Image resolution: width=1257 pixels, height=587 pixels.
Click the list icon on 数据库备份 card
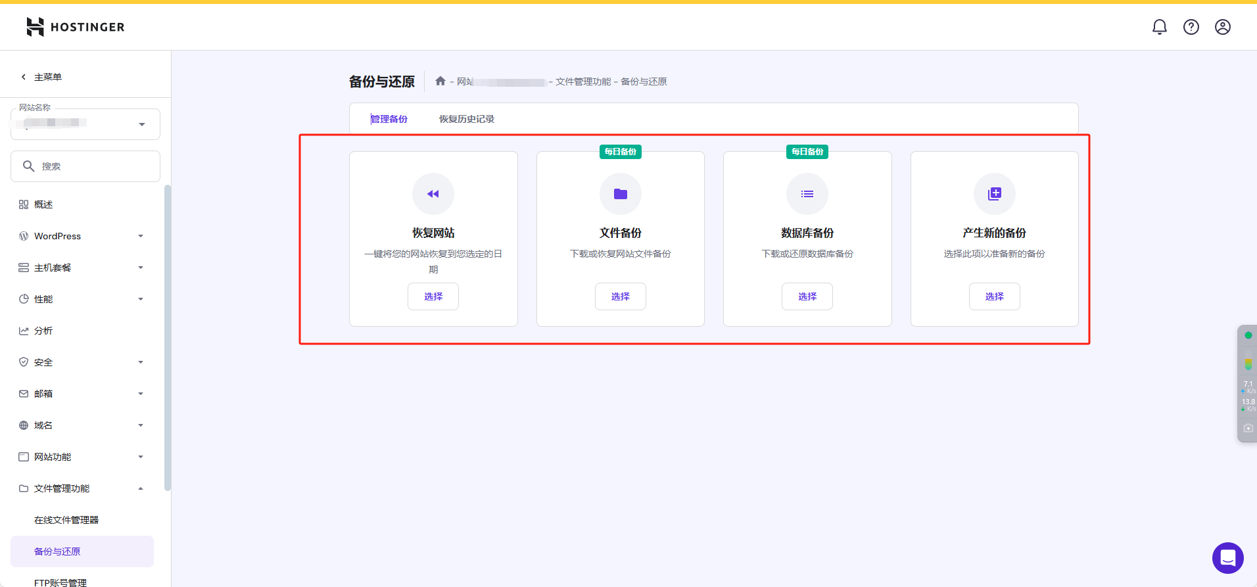(807, 194)
